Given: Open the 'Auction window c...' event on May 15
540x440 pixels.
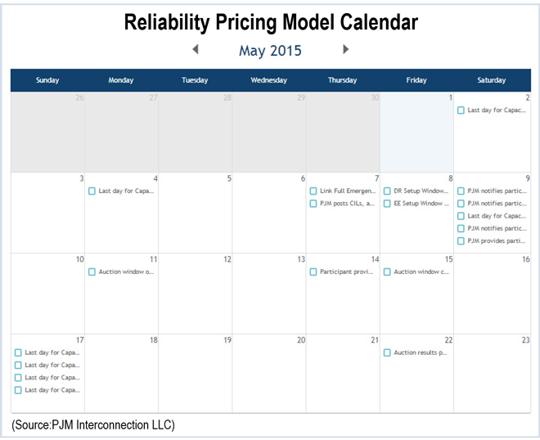Looking at the screenshot, I should point(421,272).
